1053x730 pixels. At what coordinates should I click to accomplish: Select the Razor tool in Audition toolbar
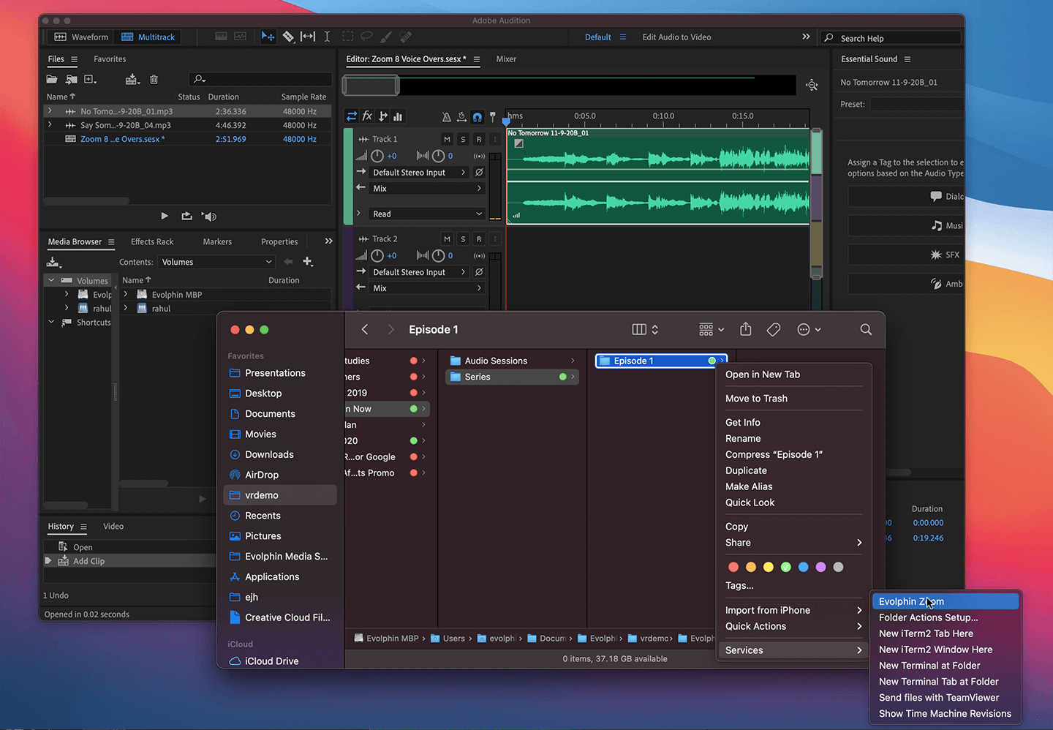pyautogui.click(x=288, y=37)
